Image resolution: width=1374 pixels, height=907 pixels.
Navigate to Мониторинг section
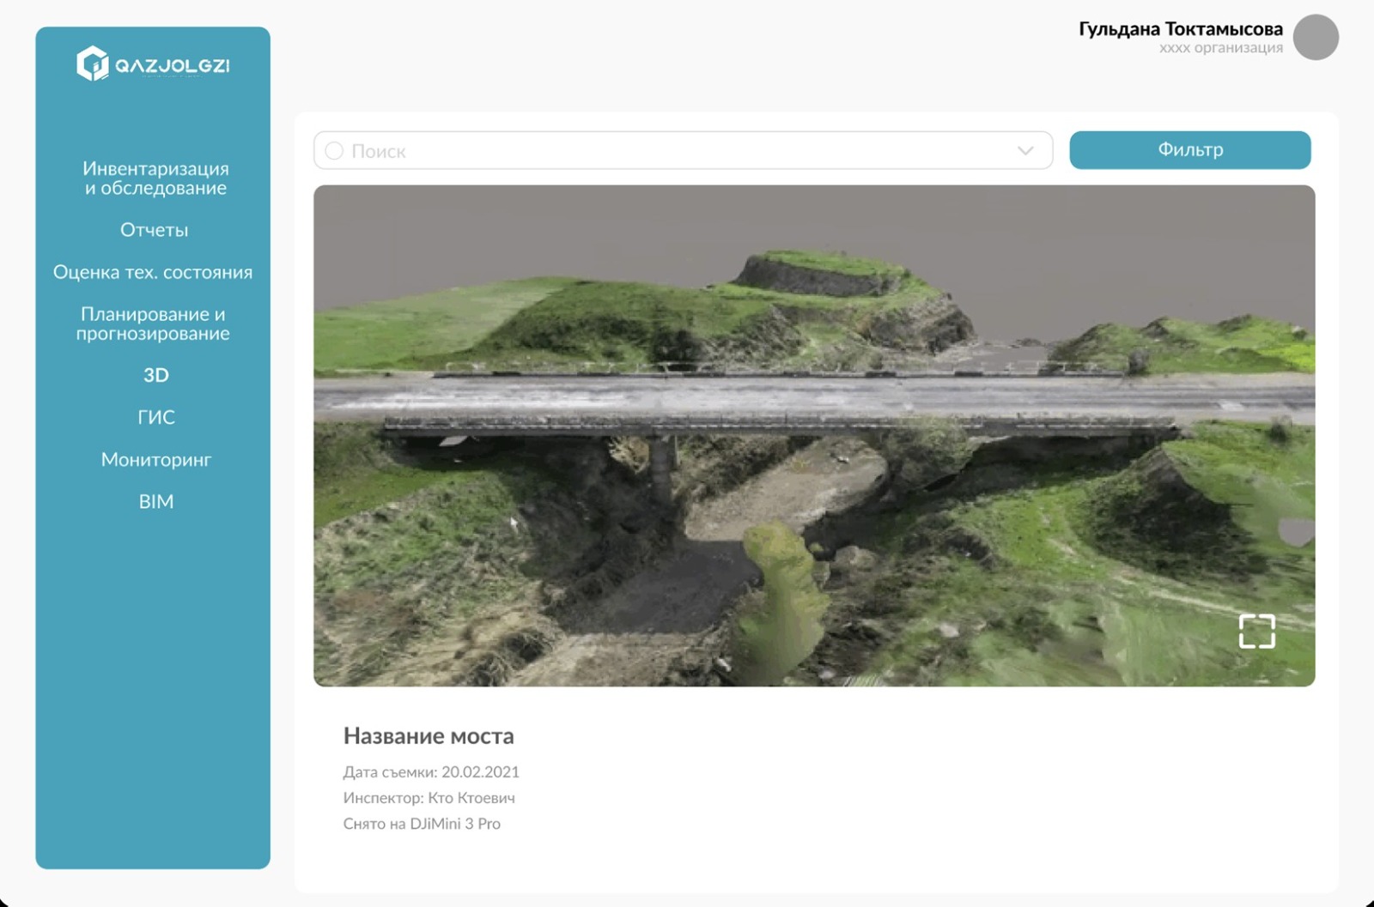point(155,459)
